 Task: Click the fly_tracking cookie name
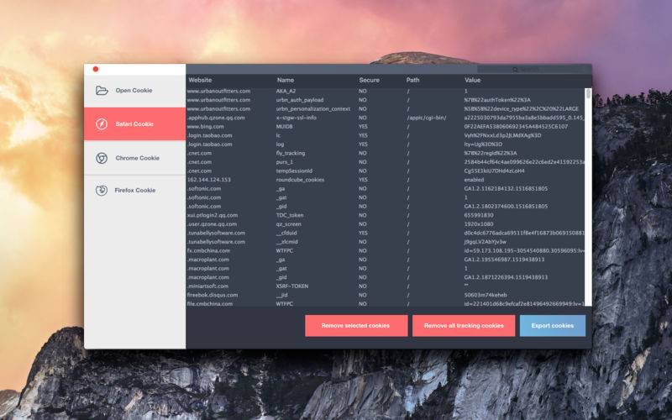pos(291,153)
